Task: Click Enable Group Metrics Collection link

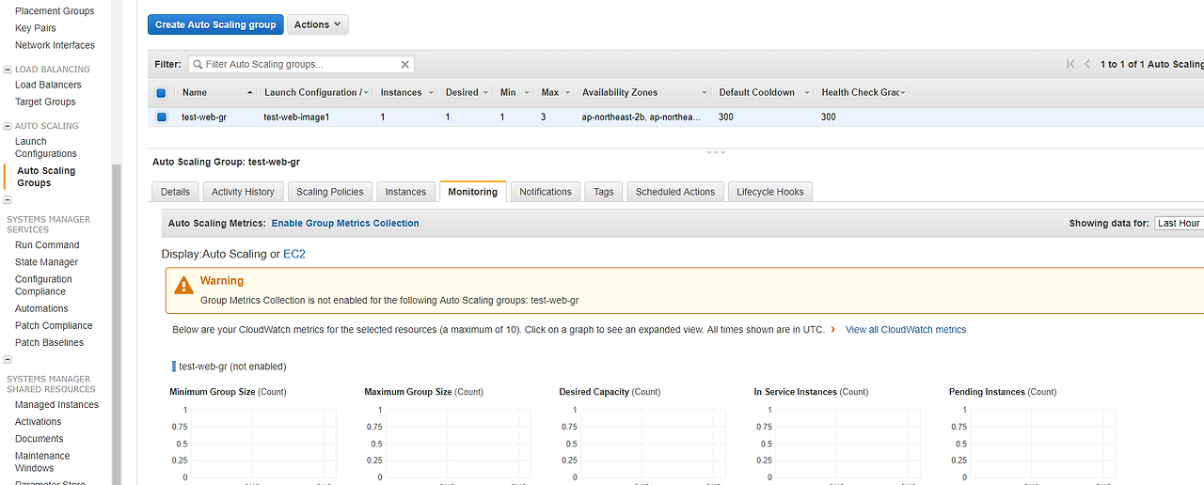Action: [345, 224]
